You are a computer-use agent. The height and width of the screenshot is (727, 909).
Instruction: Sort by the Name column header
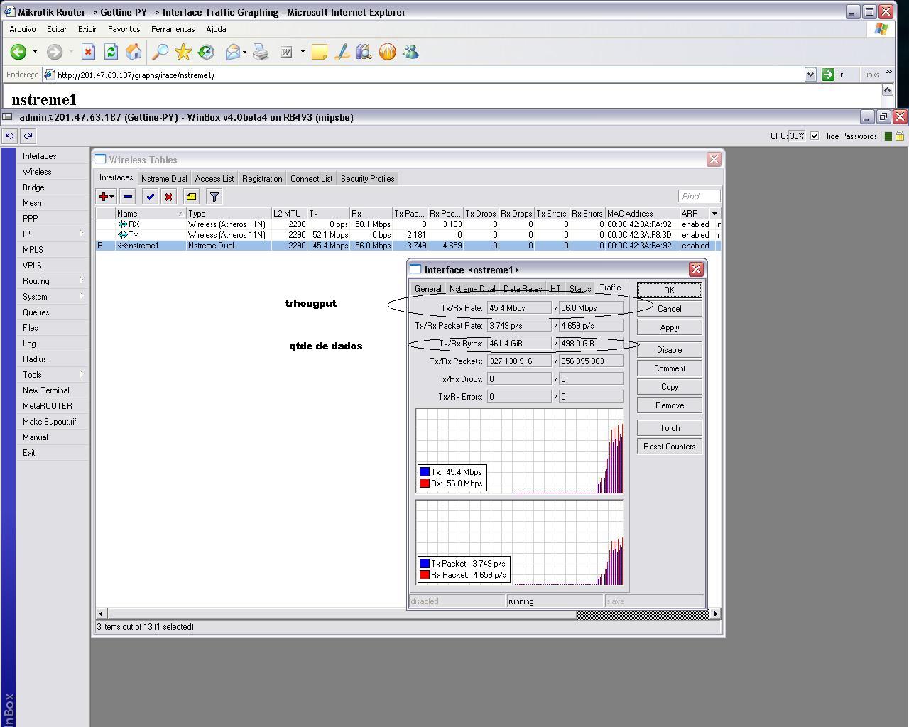point(151,213)
